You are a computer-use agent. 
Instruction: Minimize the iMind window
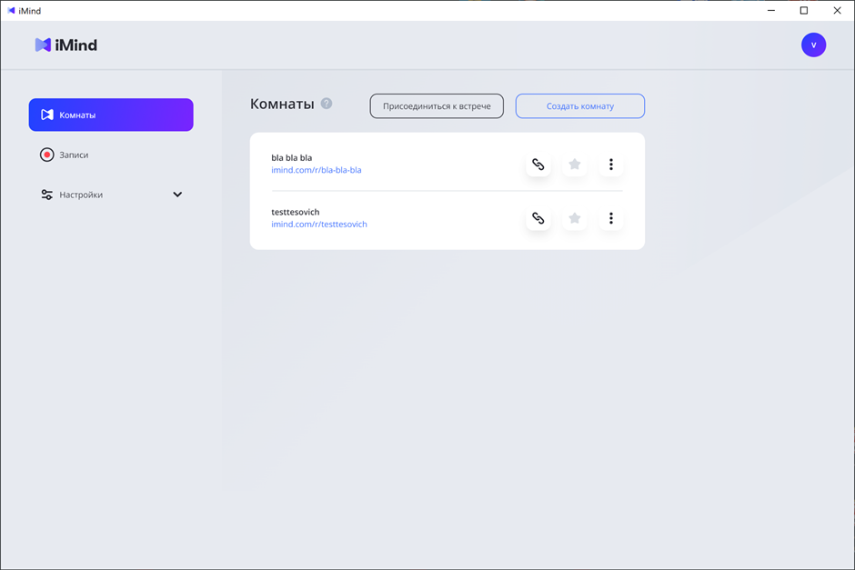pyautogui.click(x=771, y=10)
